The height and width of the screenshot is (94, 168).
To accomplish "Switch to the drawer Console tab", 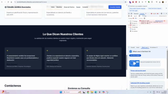I will [x=133, y=48].
